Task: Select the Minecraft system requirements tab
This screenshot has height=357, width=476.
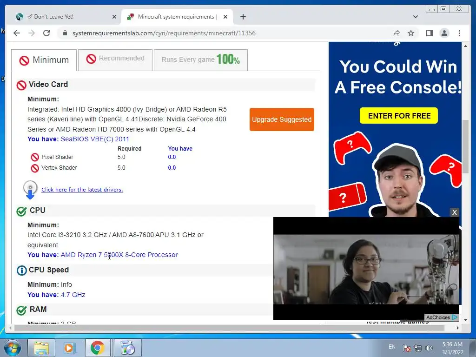Action: pyautogui.click(x=177, y=17)
